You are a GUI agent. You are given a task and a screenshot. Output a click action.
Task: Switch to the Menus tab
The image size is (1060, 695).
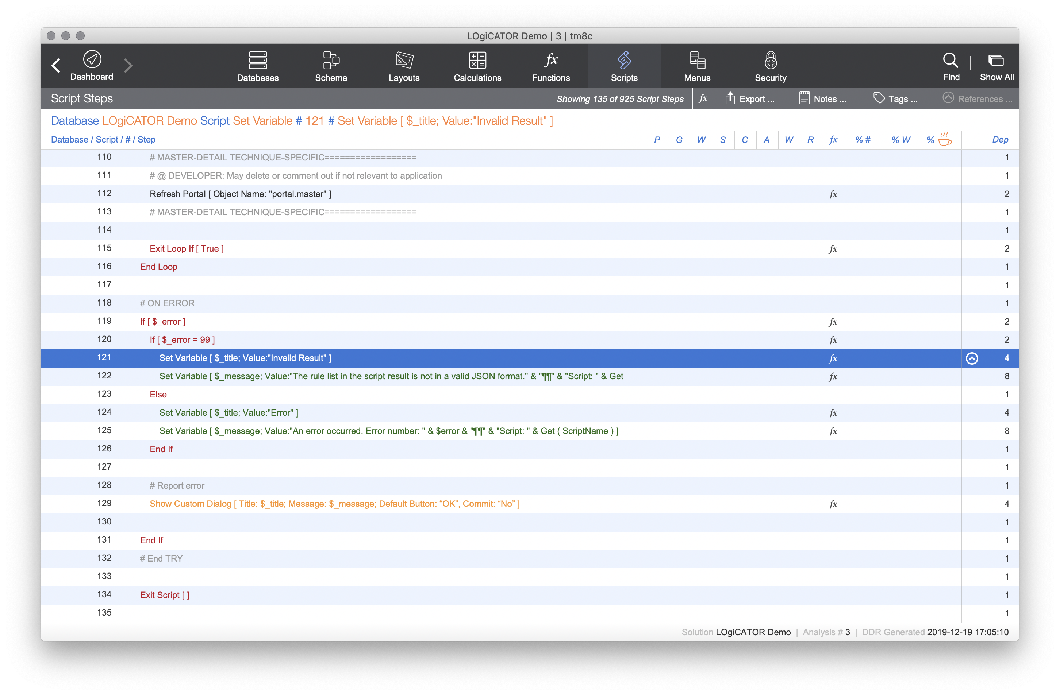696,66
